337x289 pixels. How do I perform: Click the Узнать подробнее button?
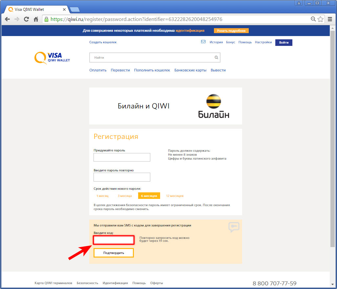[231, 31]
